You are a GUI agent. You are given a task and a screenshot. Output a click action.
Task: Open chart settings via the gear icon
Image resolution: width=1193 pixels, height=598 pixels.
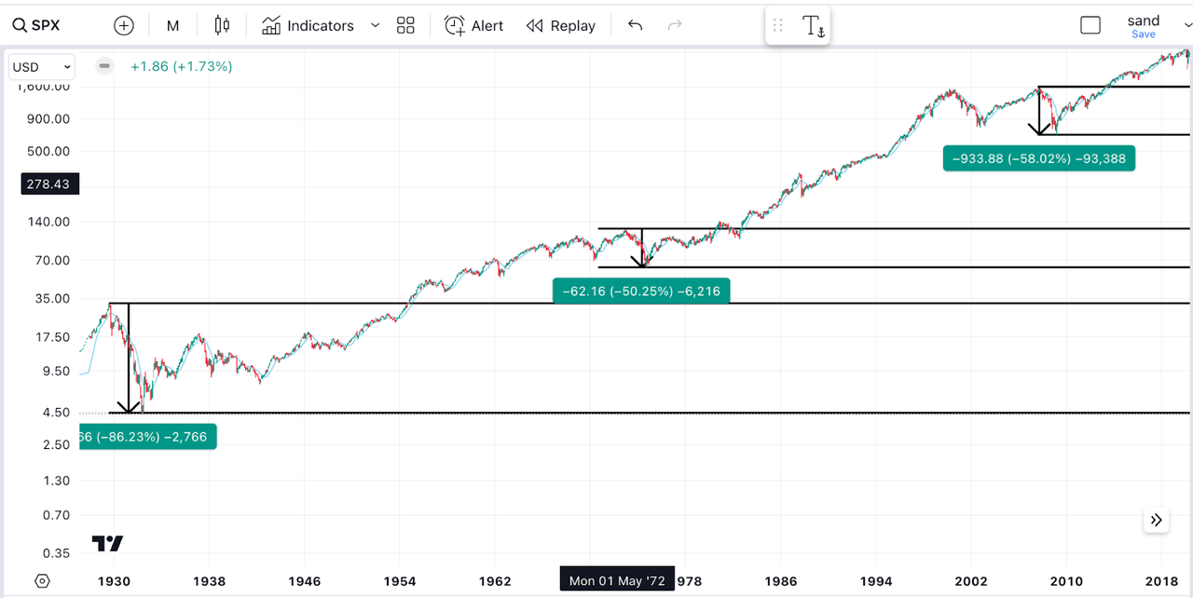coord(42,580)
